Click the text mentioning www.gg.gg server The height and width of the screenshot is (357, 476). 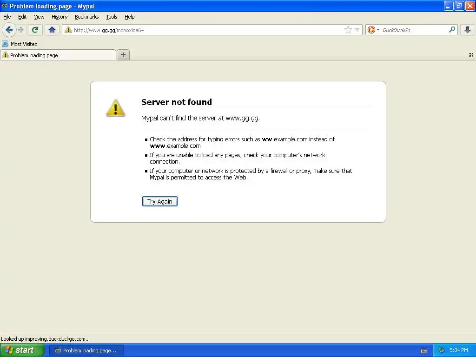point(201,118)
